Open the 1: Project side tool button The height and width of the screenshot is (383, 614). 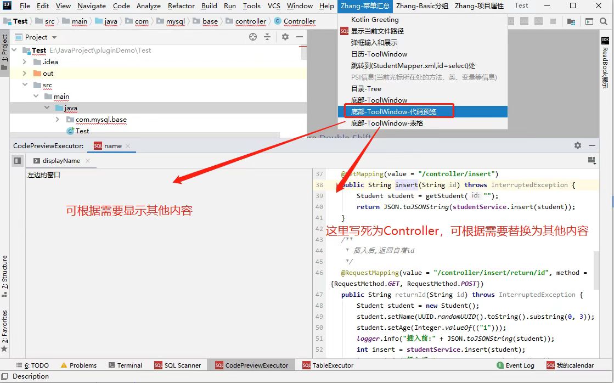coord(4,53)
